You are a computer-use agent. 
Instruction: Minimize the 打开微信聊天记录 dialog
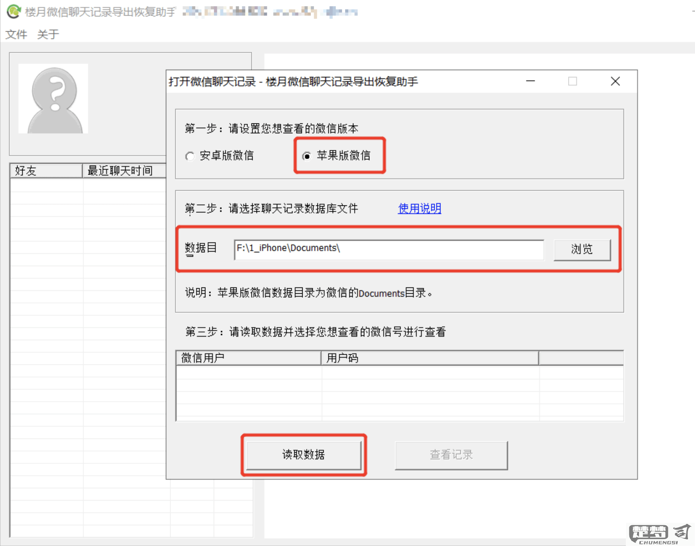pyautogui.click(x=530, y=81)
